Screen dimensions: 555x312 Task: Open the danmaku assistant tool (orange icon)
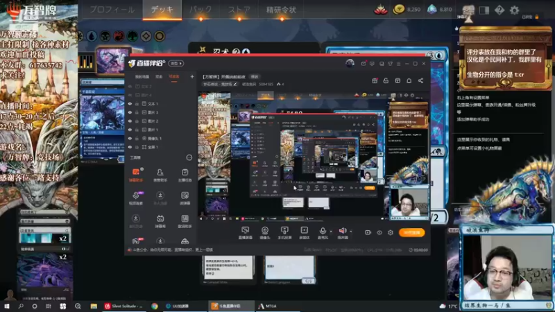(x=136, y=175)
